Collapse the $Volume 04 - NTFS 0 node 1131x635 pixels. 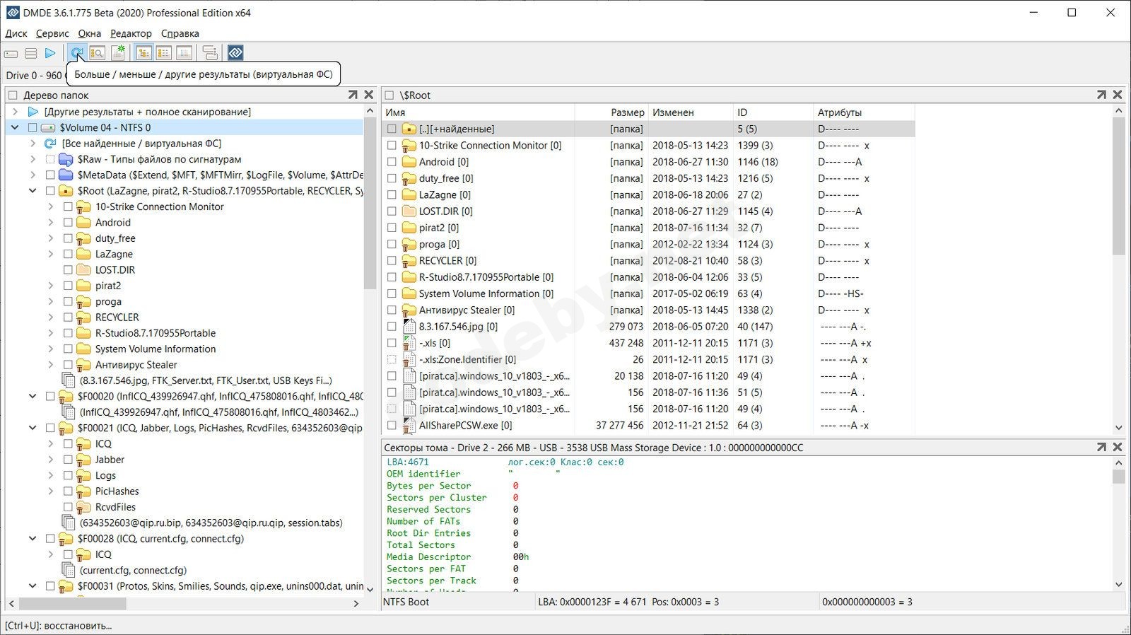(x=15, y=128)
